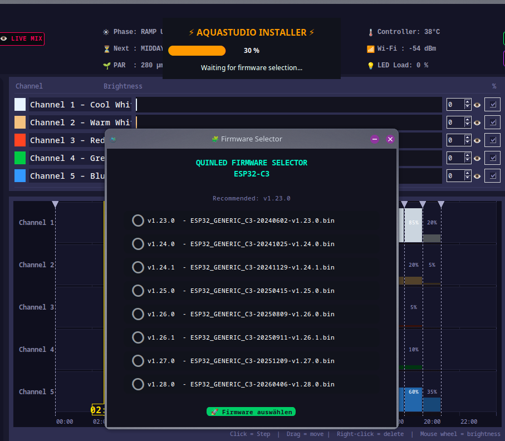Select firmware v1.26.1 radio button
The width and height of the screenshot is (505, 441).
[138, 337]
